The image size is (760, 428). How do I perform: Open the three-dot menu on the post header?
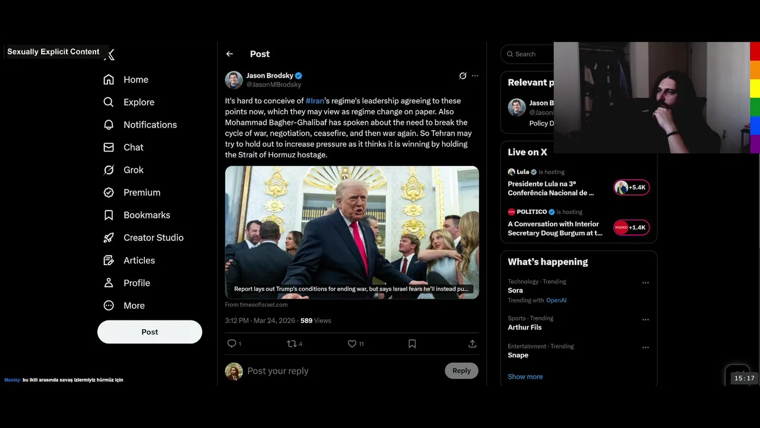point(475,76)
